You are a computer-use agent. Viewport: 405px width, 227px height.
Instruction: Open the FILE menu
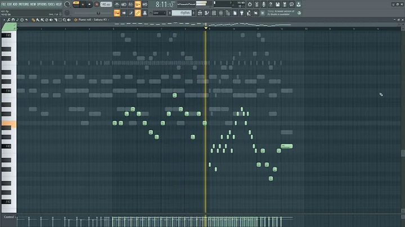3,4
